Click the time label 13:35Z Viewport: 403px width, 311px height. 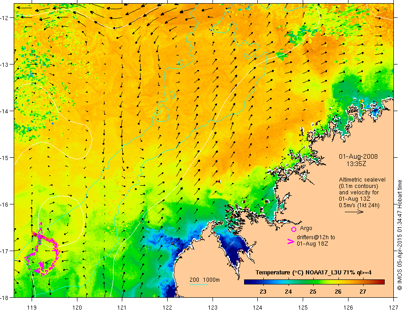tap(356, 164)
